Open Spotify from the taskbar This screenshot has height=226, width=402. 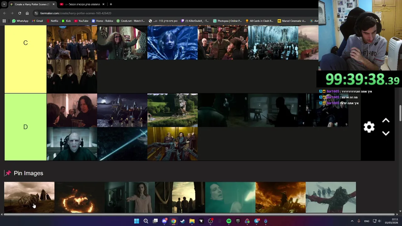229,221
